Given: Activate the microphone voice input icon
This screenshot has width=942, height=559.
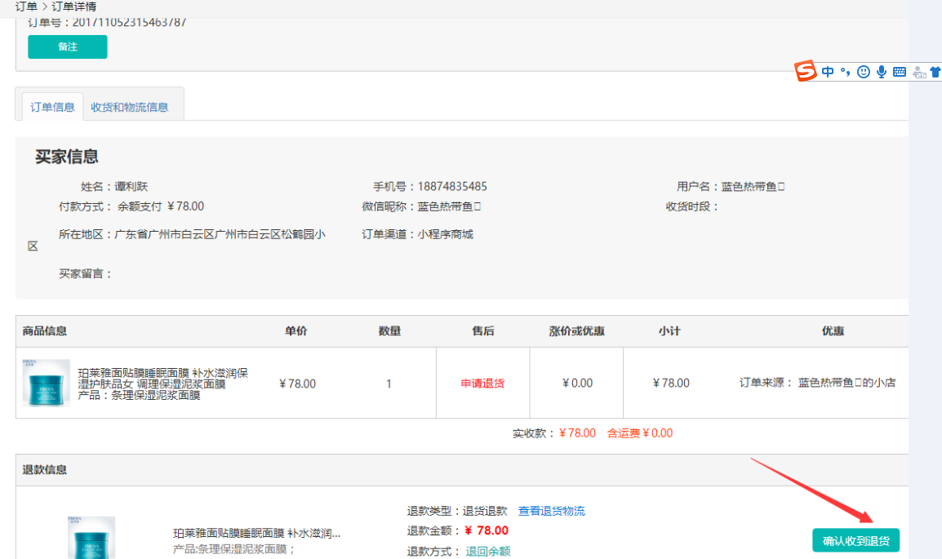Looking at the screenshot, I should (x=882, y=72).
